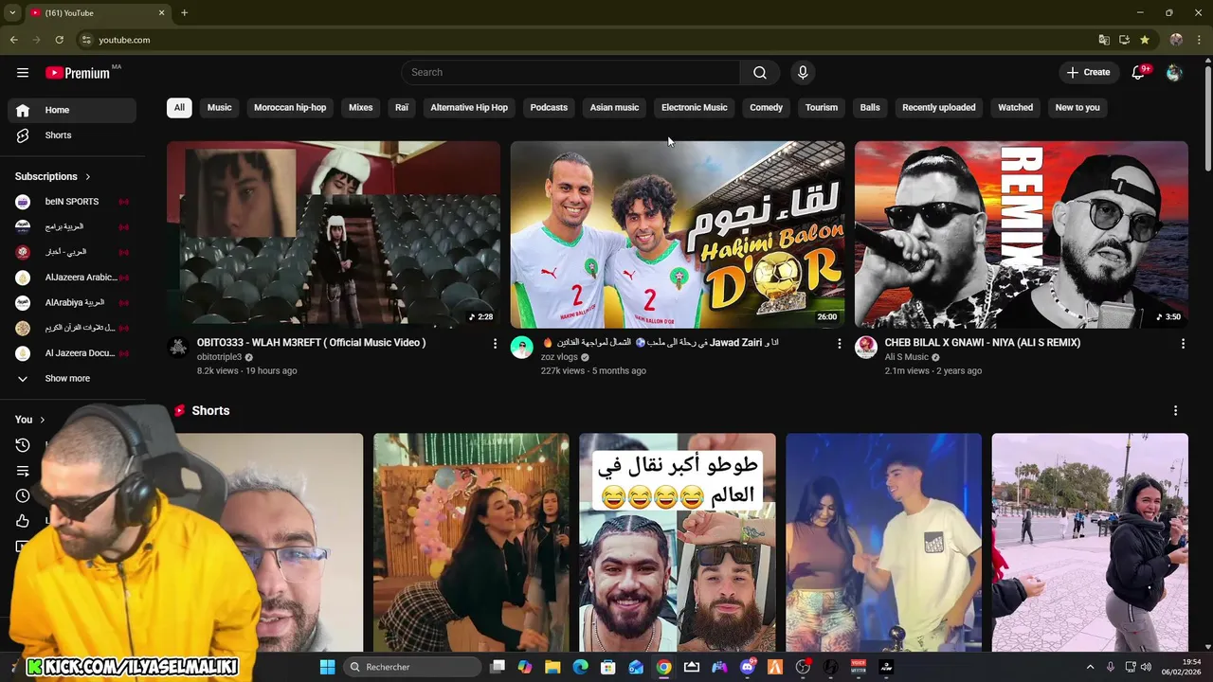Open beIN SPORTS subscription channel

click(72, 202)
